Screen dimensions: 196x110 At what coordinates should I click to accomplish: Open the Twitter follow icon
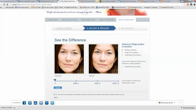click(x=30, y=103)
